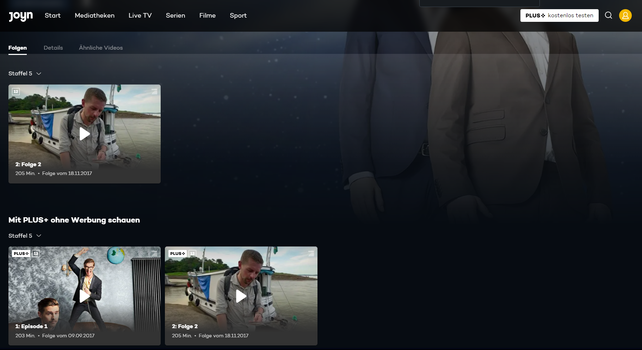This screenshot has width=642, height=350.
Task: Click the age 12 badge on PLUS+ Folge 2 card
Action: (x=192, y=254)
